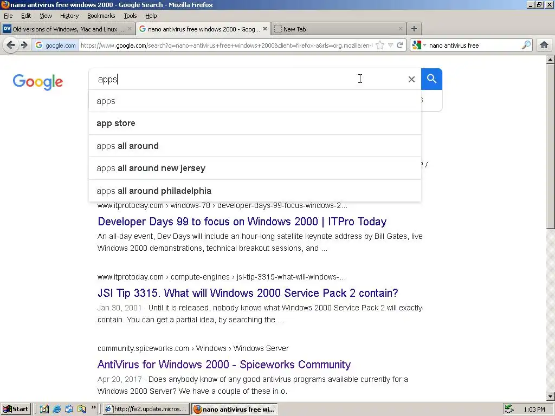Click the fourth quick launch search icon

[x=82, y=409]
